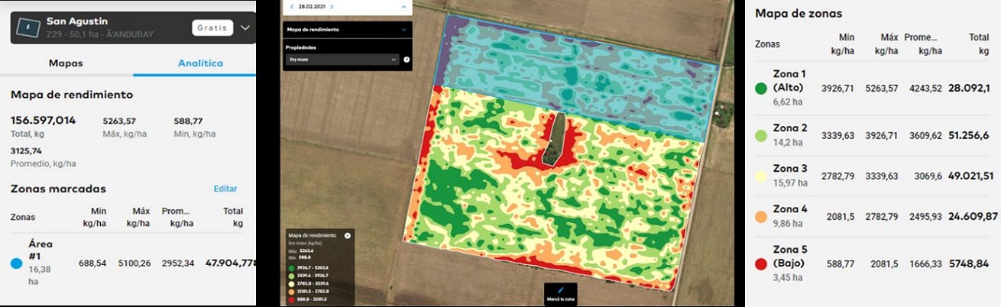Go to previous date with left arrow

291,7
